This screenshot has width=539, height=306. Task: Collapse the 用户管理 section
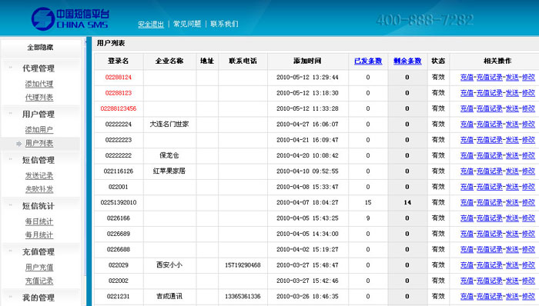[x=38, y=115]
